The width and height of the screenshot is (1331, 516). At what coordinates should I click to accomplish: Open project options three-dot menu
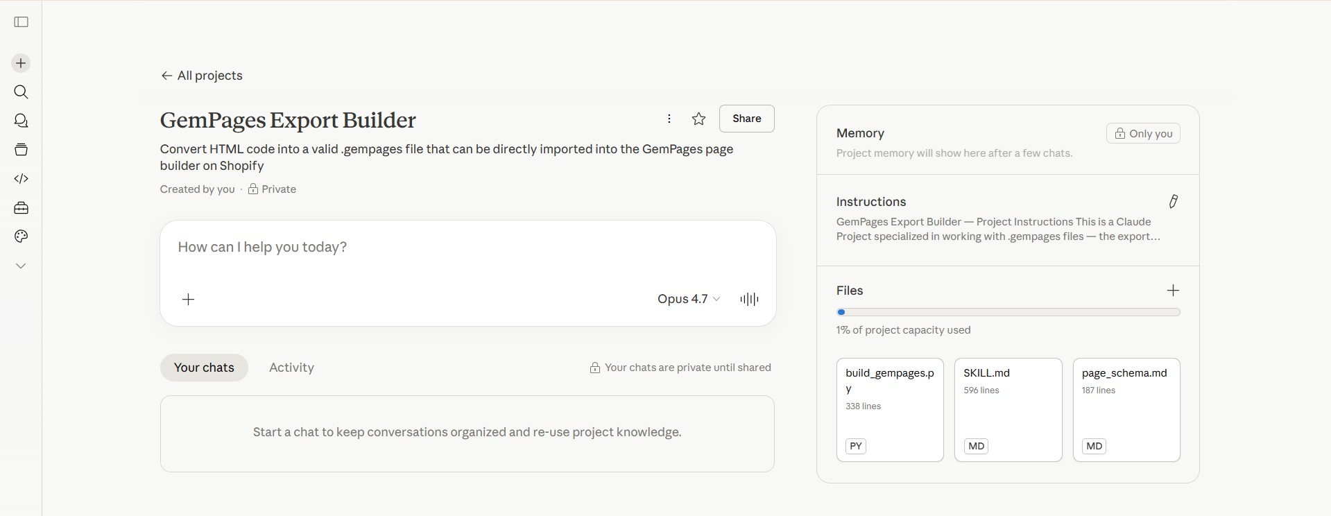(669, 119)
